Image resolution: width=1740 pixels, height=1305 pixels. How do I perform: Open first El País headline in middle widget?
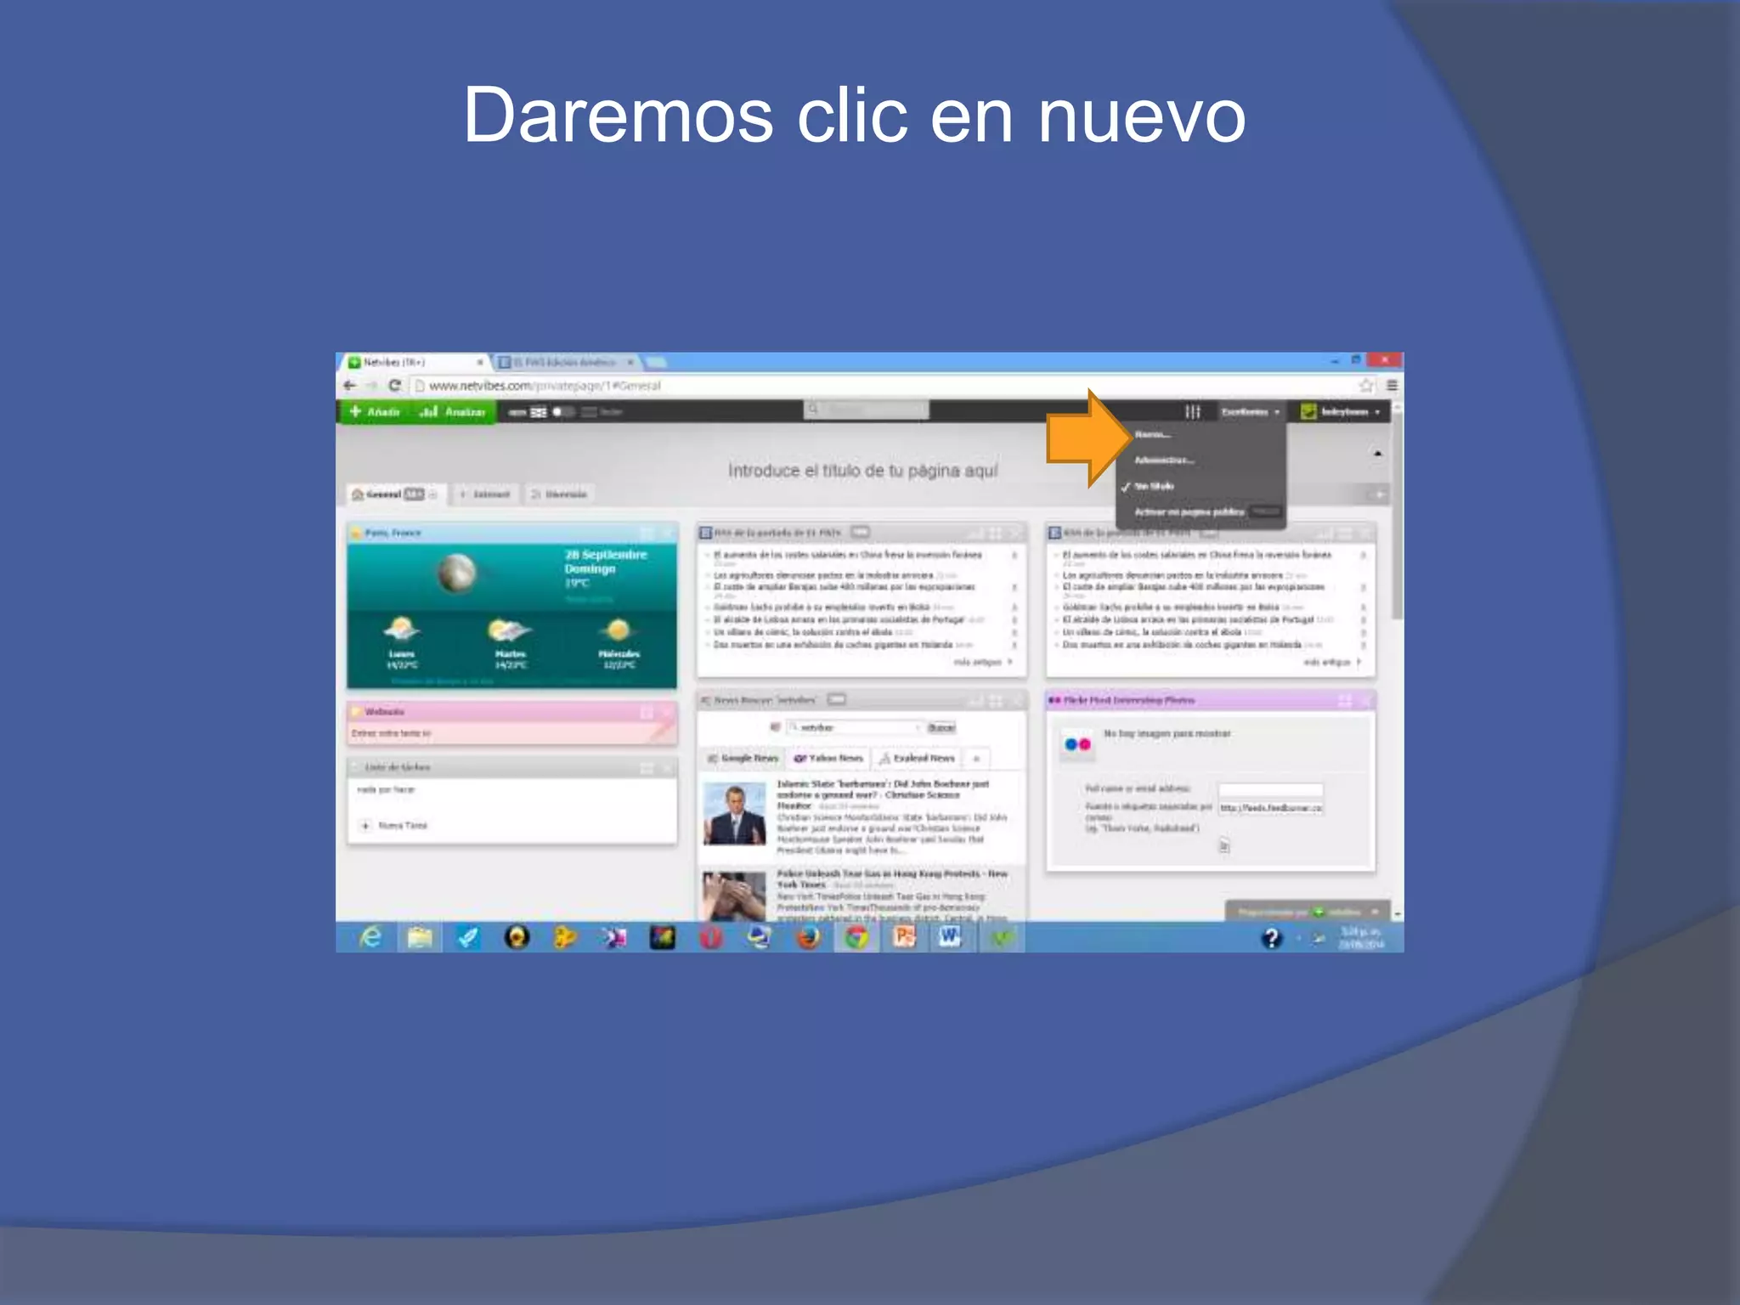(847, 555)
